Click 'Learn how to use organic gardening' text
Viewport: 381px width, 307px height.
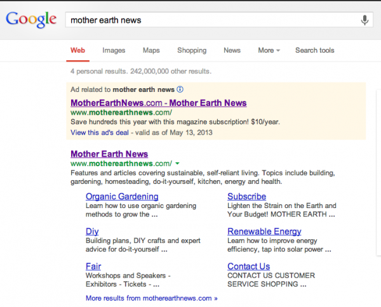[141, 210]
